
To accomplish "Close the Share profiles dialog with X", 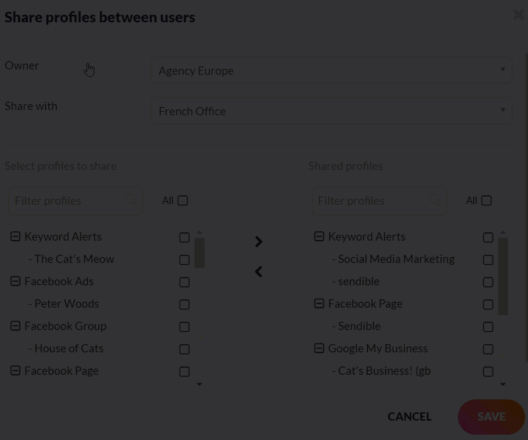I will [x=519, y=15].
